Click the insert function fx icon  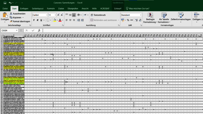pos(40,30)
